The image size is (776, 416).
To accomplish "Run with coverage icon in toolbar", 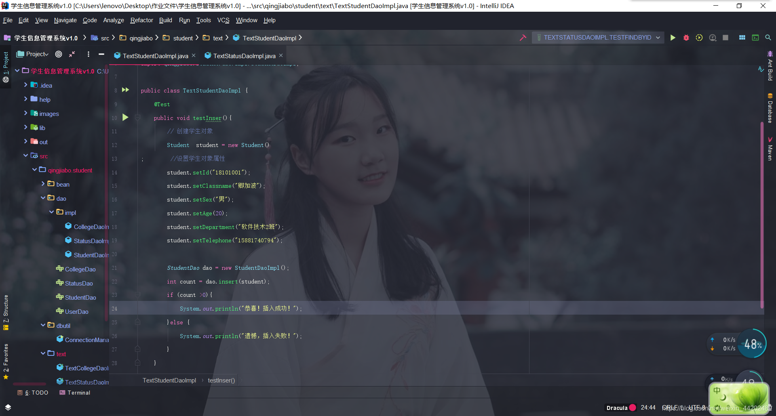I will click(699, 38).
